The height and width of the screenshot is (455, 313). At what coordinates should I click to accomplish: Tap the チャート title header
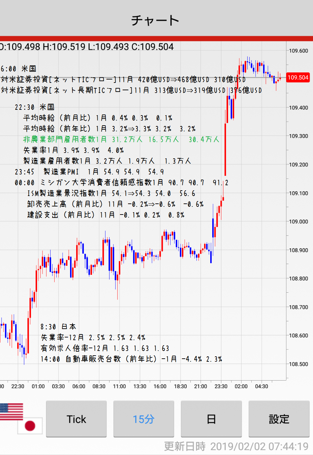pyautogui.click(x=156, y=20)
